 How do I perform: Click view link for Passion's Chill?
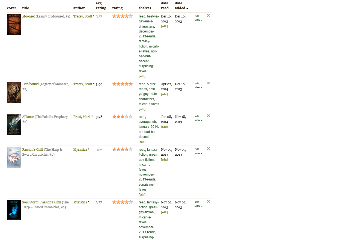tap(198, 153)
